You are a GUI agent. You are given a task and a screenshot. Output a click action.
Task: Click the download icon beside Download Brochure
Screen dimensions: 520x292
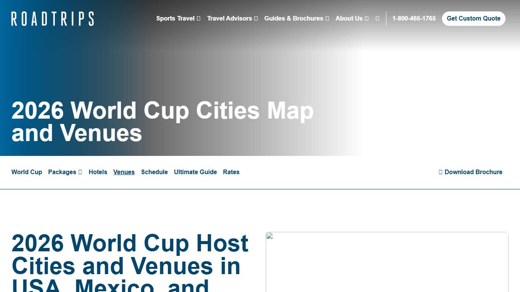(x=440, y=172)
